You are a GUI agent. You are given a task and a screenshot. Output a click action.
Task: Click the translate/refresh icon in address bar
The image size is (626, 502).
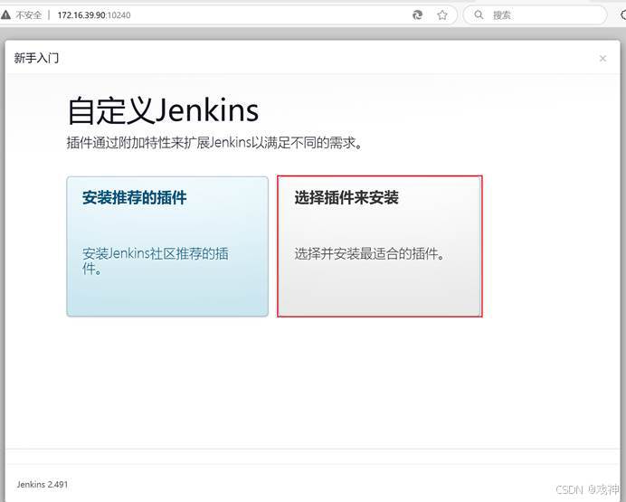417,15
